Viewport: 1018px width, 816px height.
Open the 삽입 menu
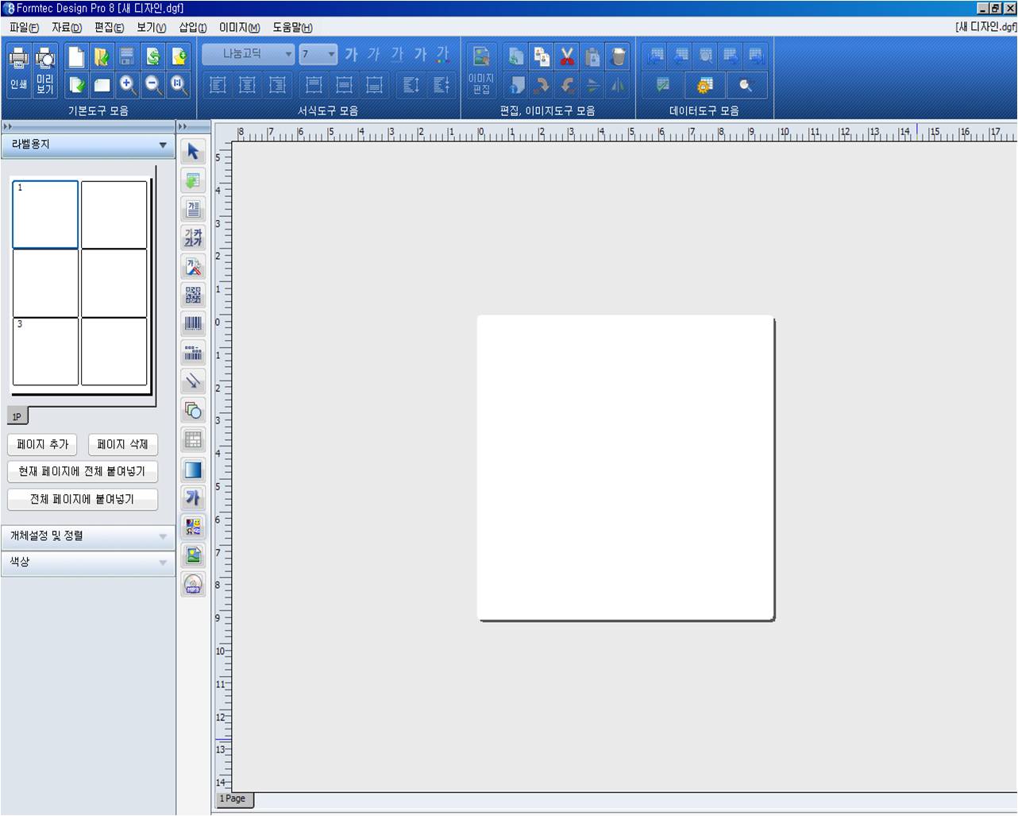(x=192, y=27)
